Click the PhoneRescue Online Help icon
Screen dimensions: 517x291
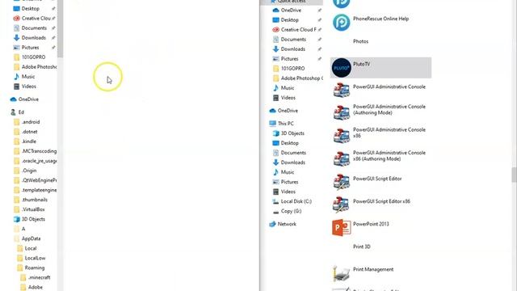(x=341, y=23)
